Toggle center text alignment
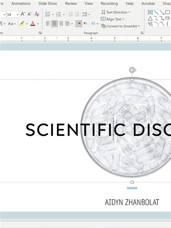Screen dimensions: 171x228 54,24
